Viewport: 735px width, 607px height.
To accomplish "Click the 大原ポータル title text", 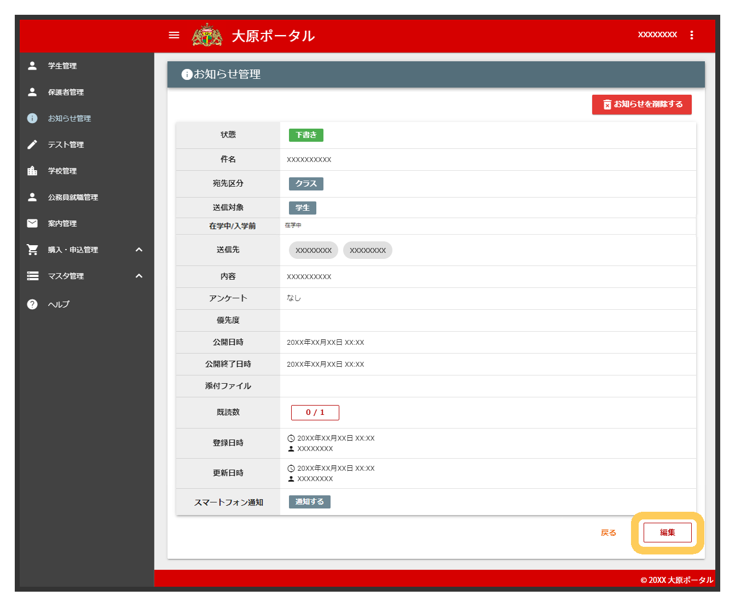I will (273, 36).
